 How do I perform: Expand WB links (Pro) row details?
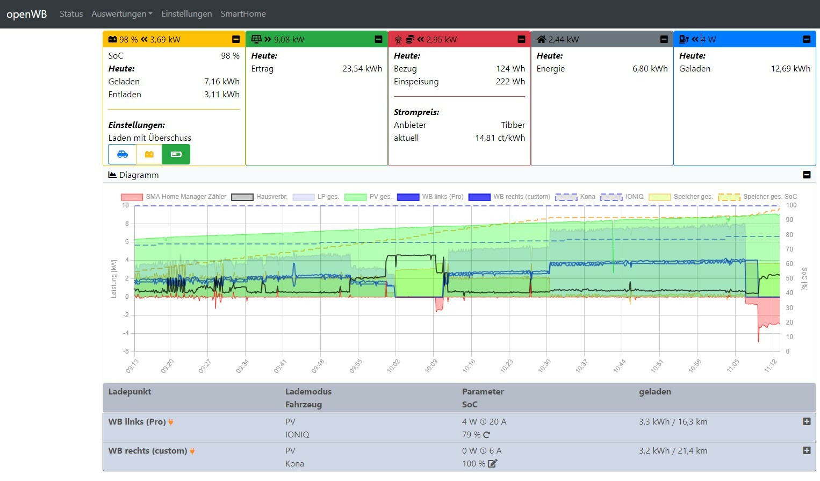tap(807, 421)
